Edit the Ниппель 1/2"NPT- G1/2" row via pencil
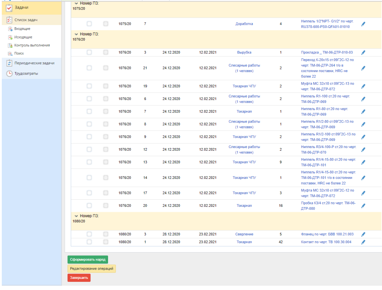 click(363, 24)
